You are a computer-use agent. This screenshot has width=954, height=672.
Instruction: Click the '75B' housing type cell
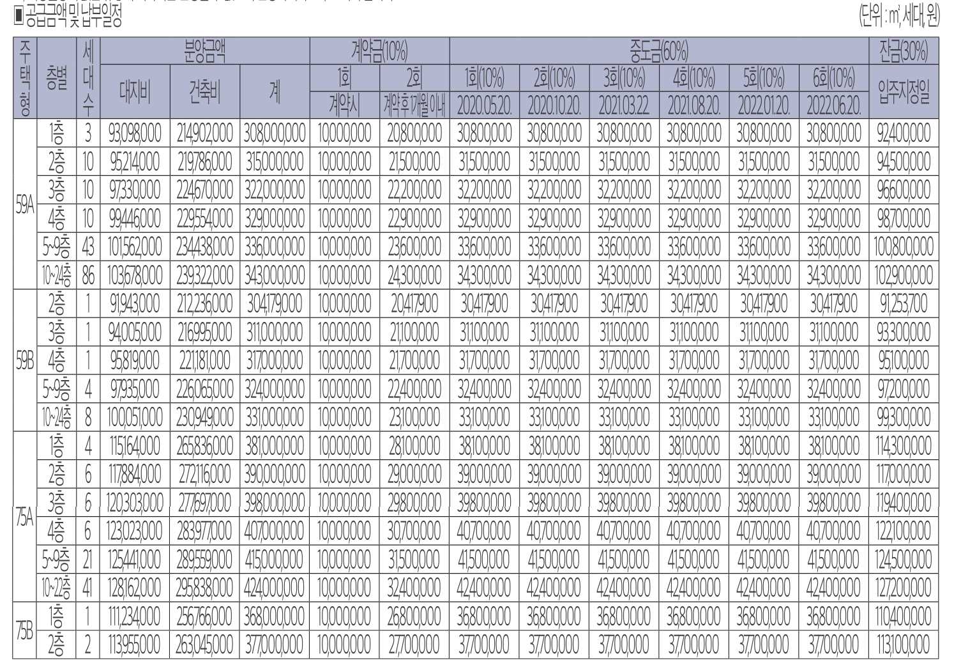coord(25,630)
